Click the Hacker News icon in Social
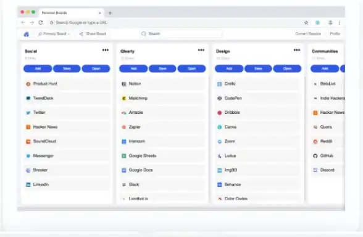 click(x=28, y=127)
